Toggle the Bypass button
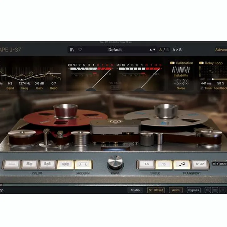Image resolution: width=227 pixels, height=227 pixels. pos(194,190)
